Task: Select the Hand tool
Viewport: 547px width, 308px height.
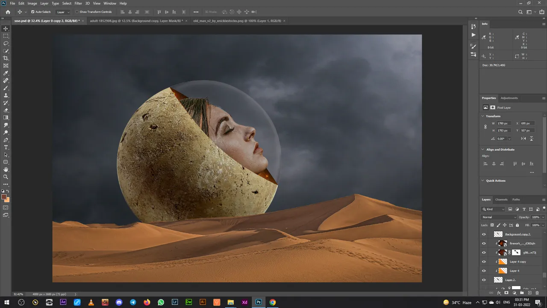Action: (x=6, y=169)
